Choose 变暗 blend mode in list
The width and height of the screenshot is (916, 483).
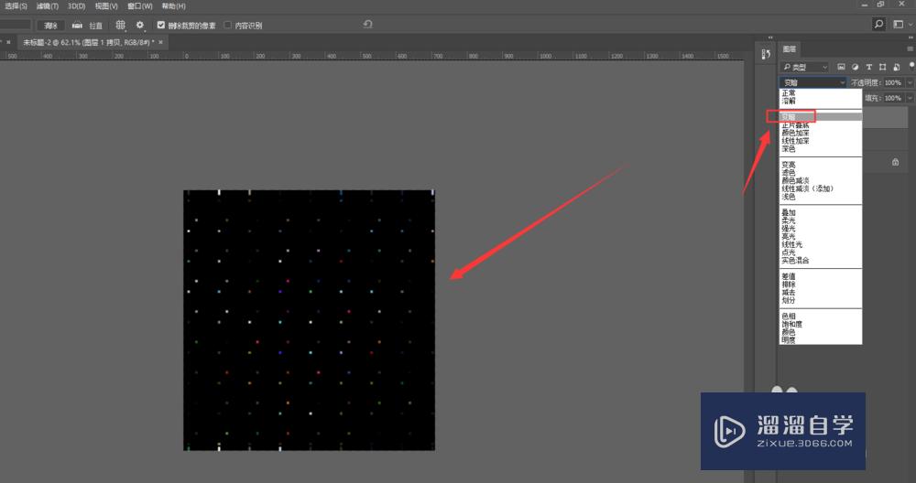tap(820, 117)
